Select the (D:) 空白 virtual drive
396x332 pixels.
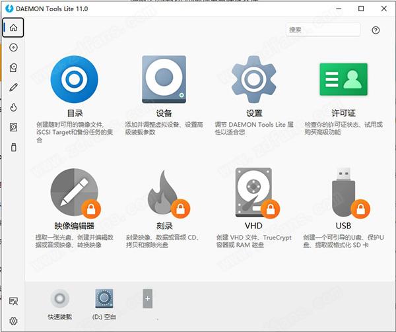tap(104, 299)
